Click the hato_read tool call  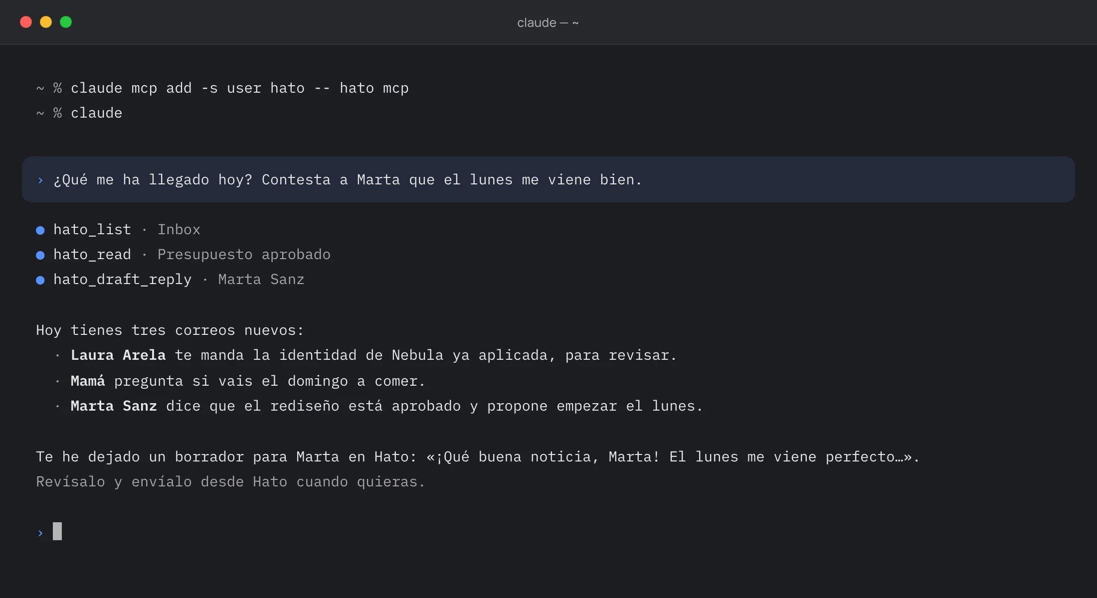pos(92,255)
